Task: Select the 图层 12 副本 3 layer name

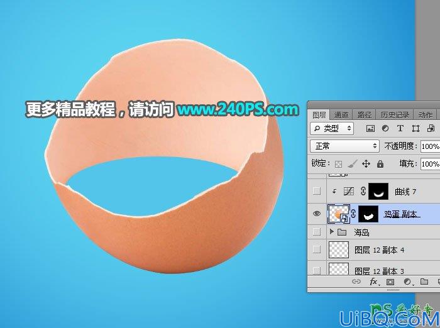Action: coord(379,271)
